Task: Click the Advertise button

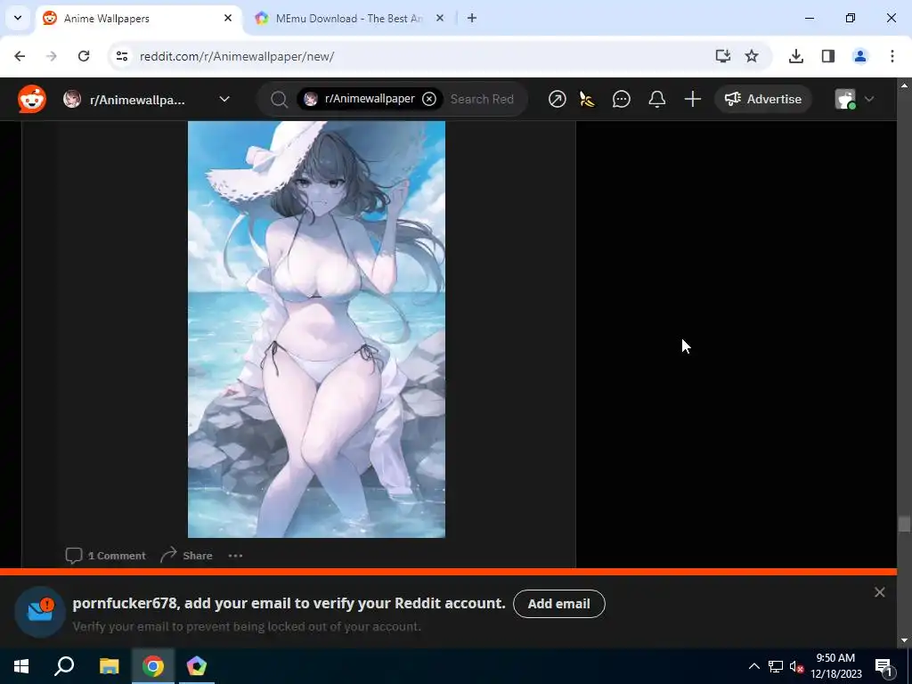Action: coord(762,99)
